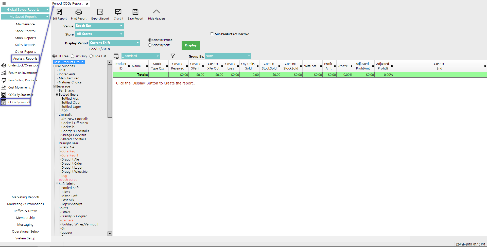
Task: Open the Venue dropdown
Action: coord(121,26)
